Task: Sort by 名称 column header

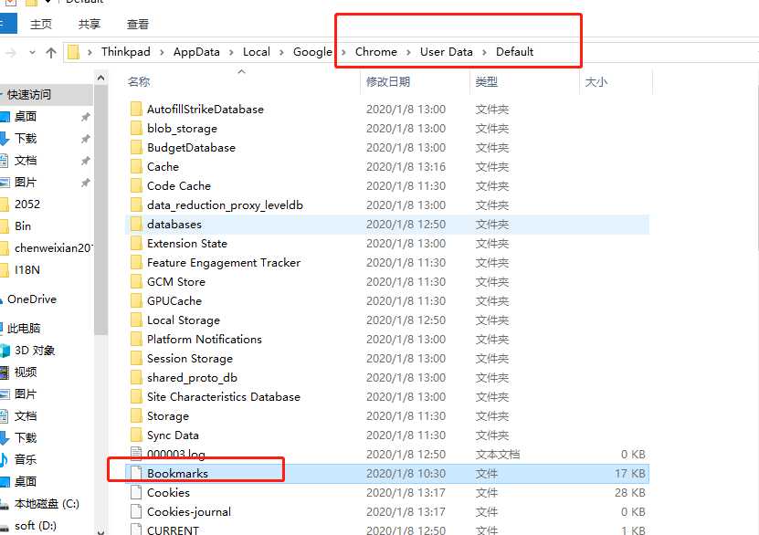Action: point(139,82)
